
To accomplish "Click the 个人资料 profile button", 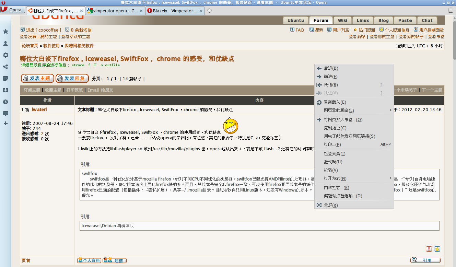I will pos(89,260).
